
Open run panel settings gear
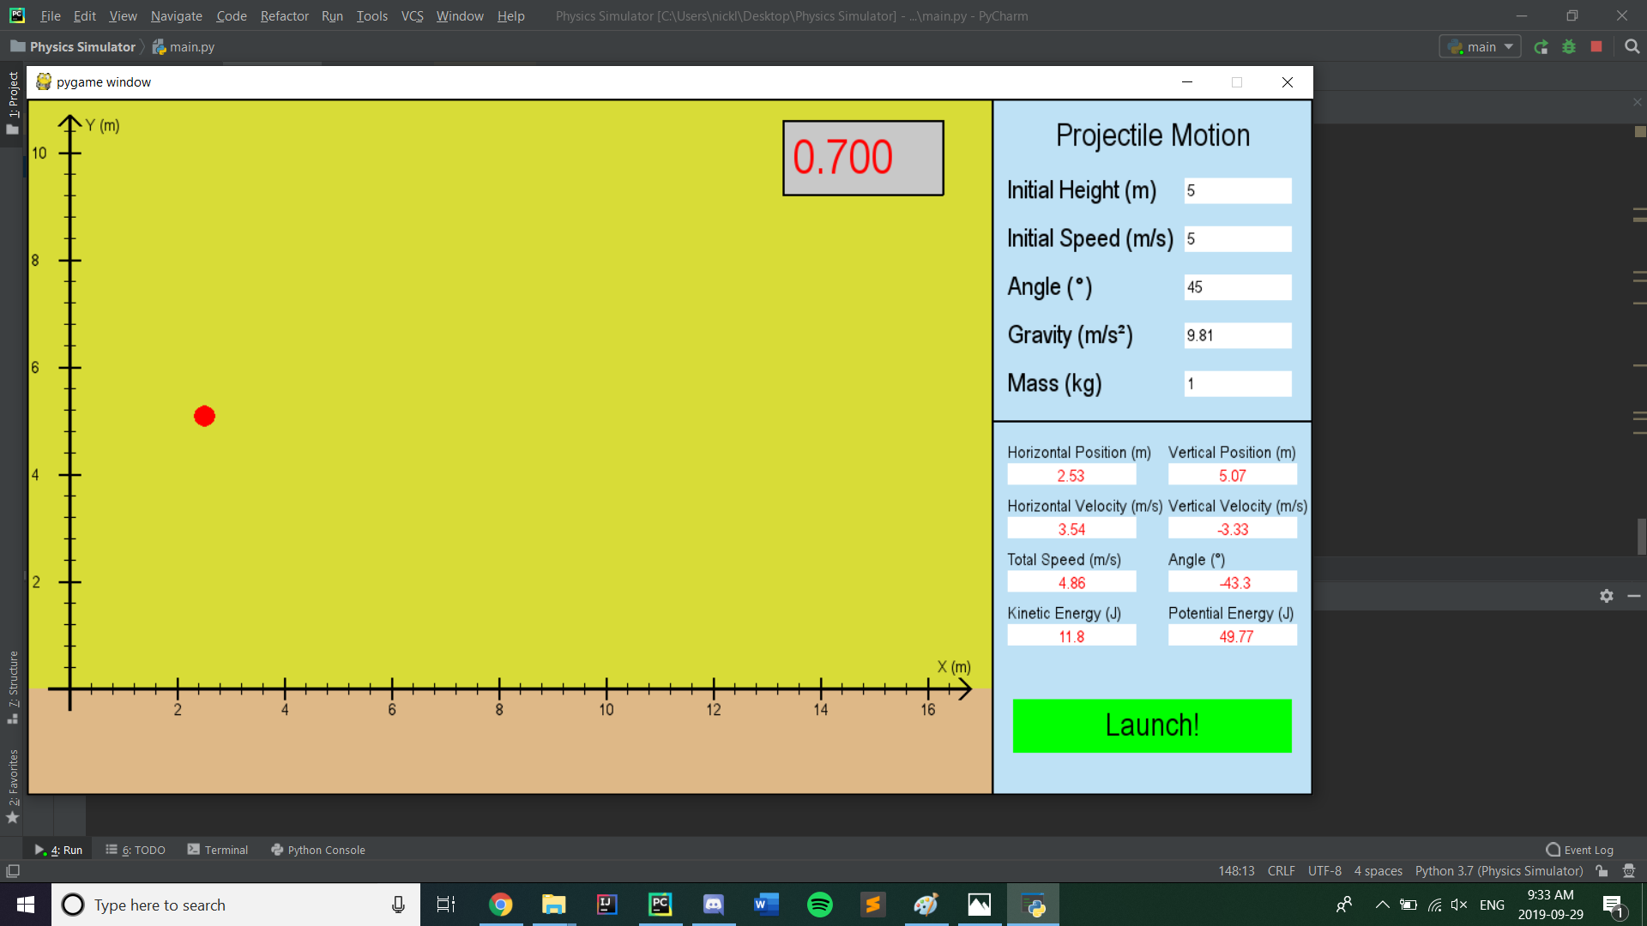pos(1607,596)
